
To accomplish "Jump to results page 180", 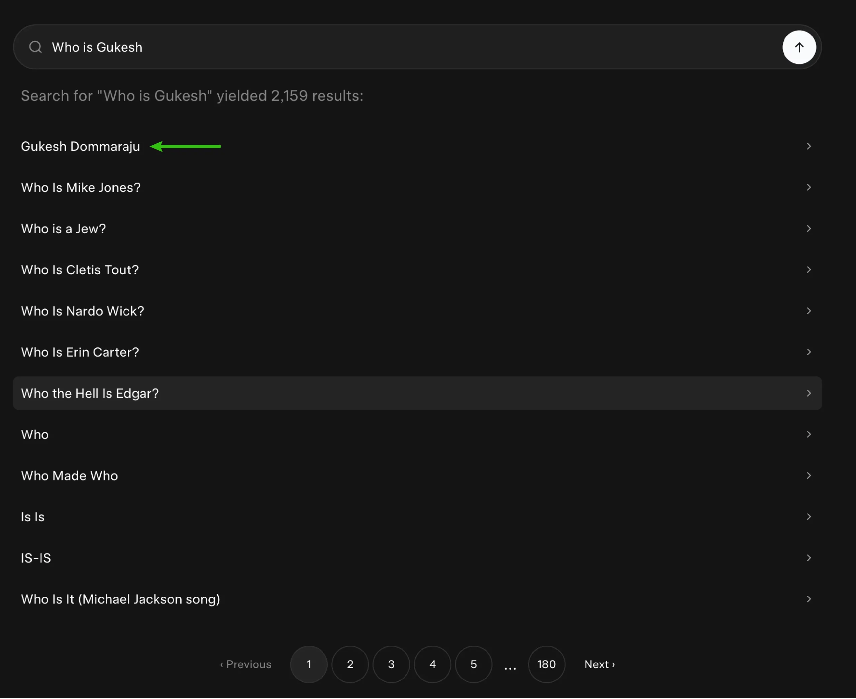I will coord(546,664).
